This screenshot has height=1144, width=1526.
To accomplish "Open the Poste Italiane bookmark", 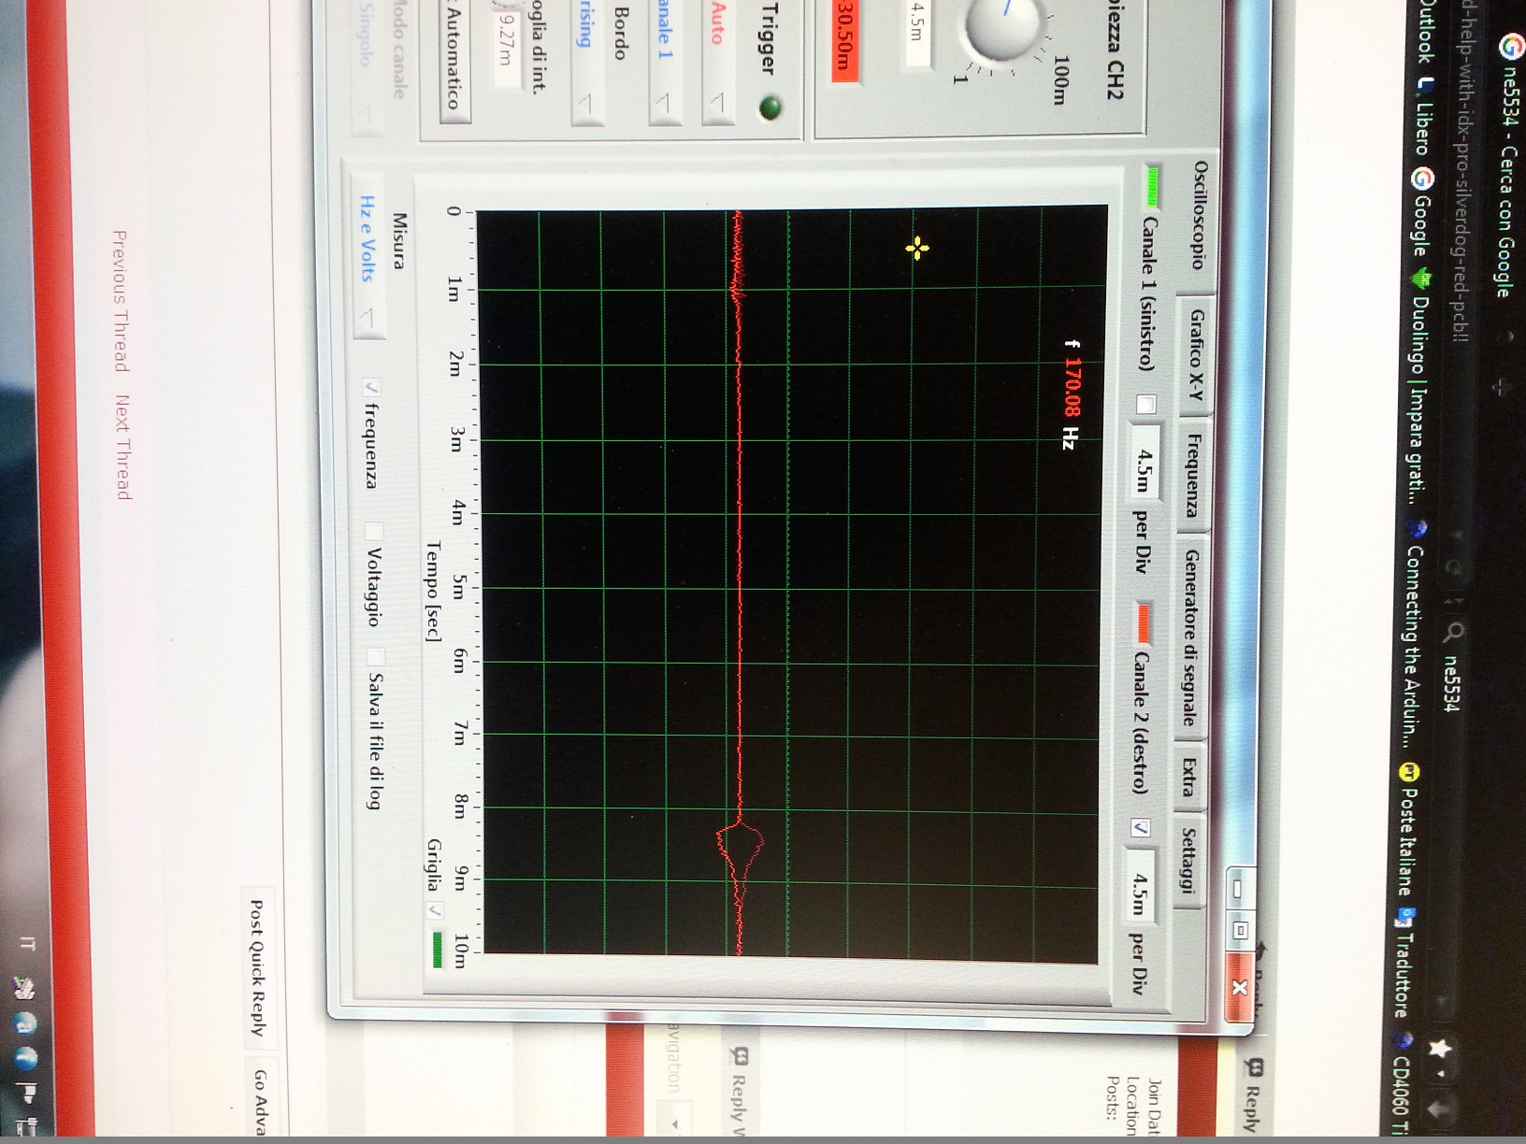I will 1407,828.
